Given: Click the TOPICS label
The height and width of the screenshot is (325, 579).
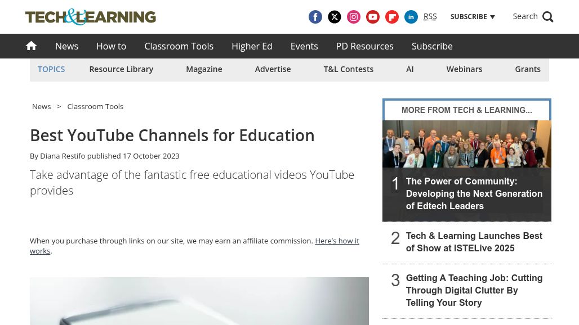Looking at the screenshot, I should (51, 69).
